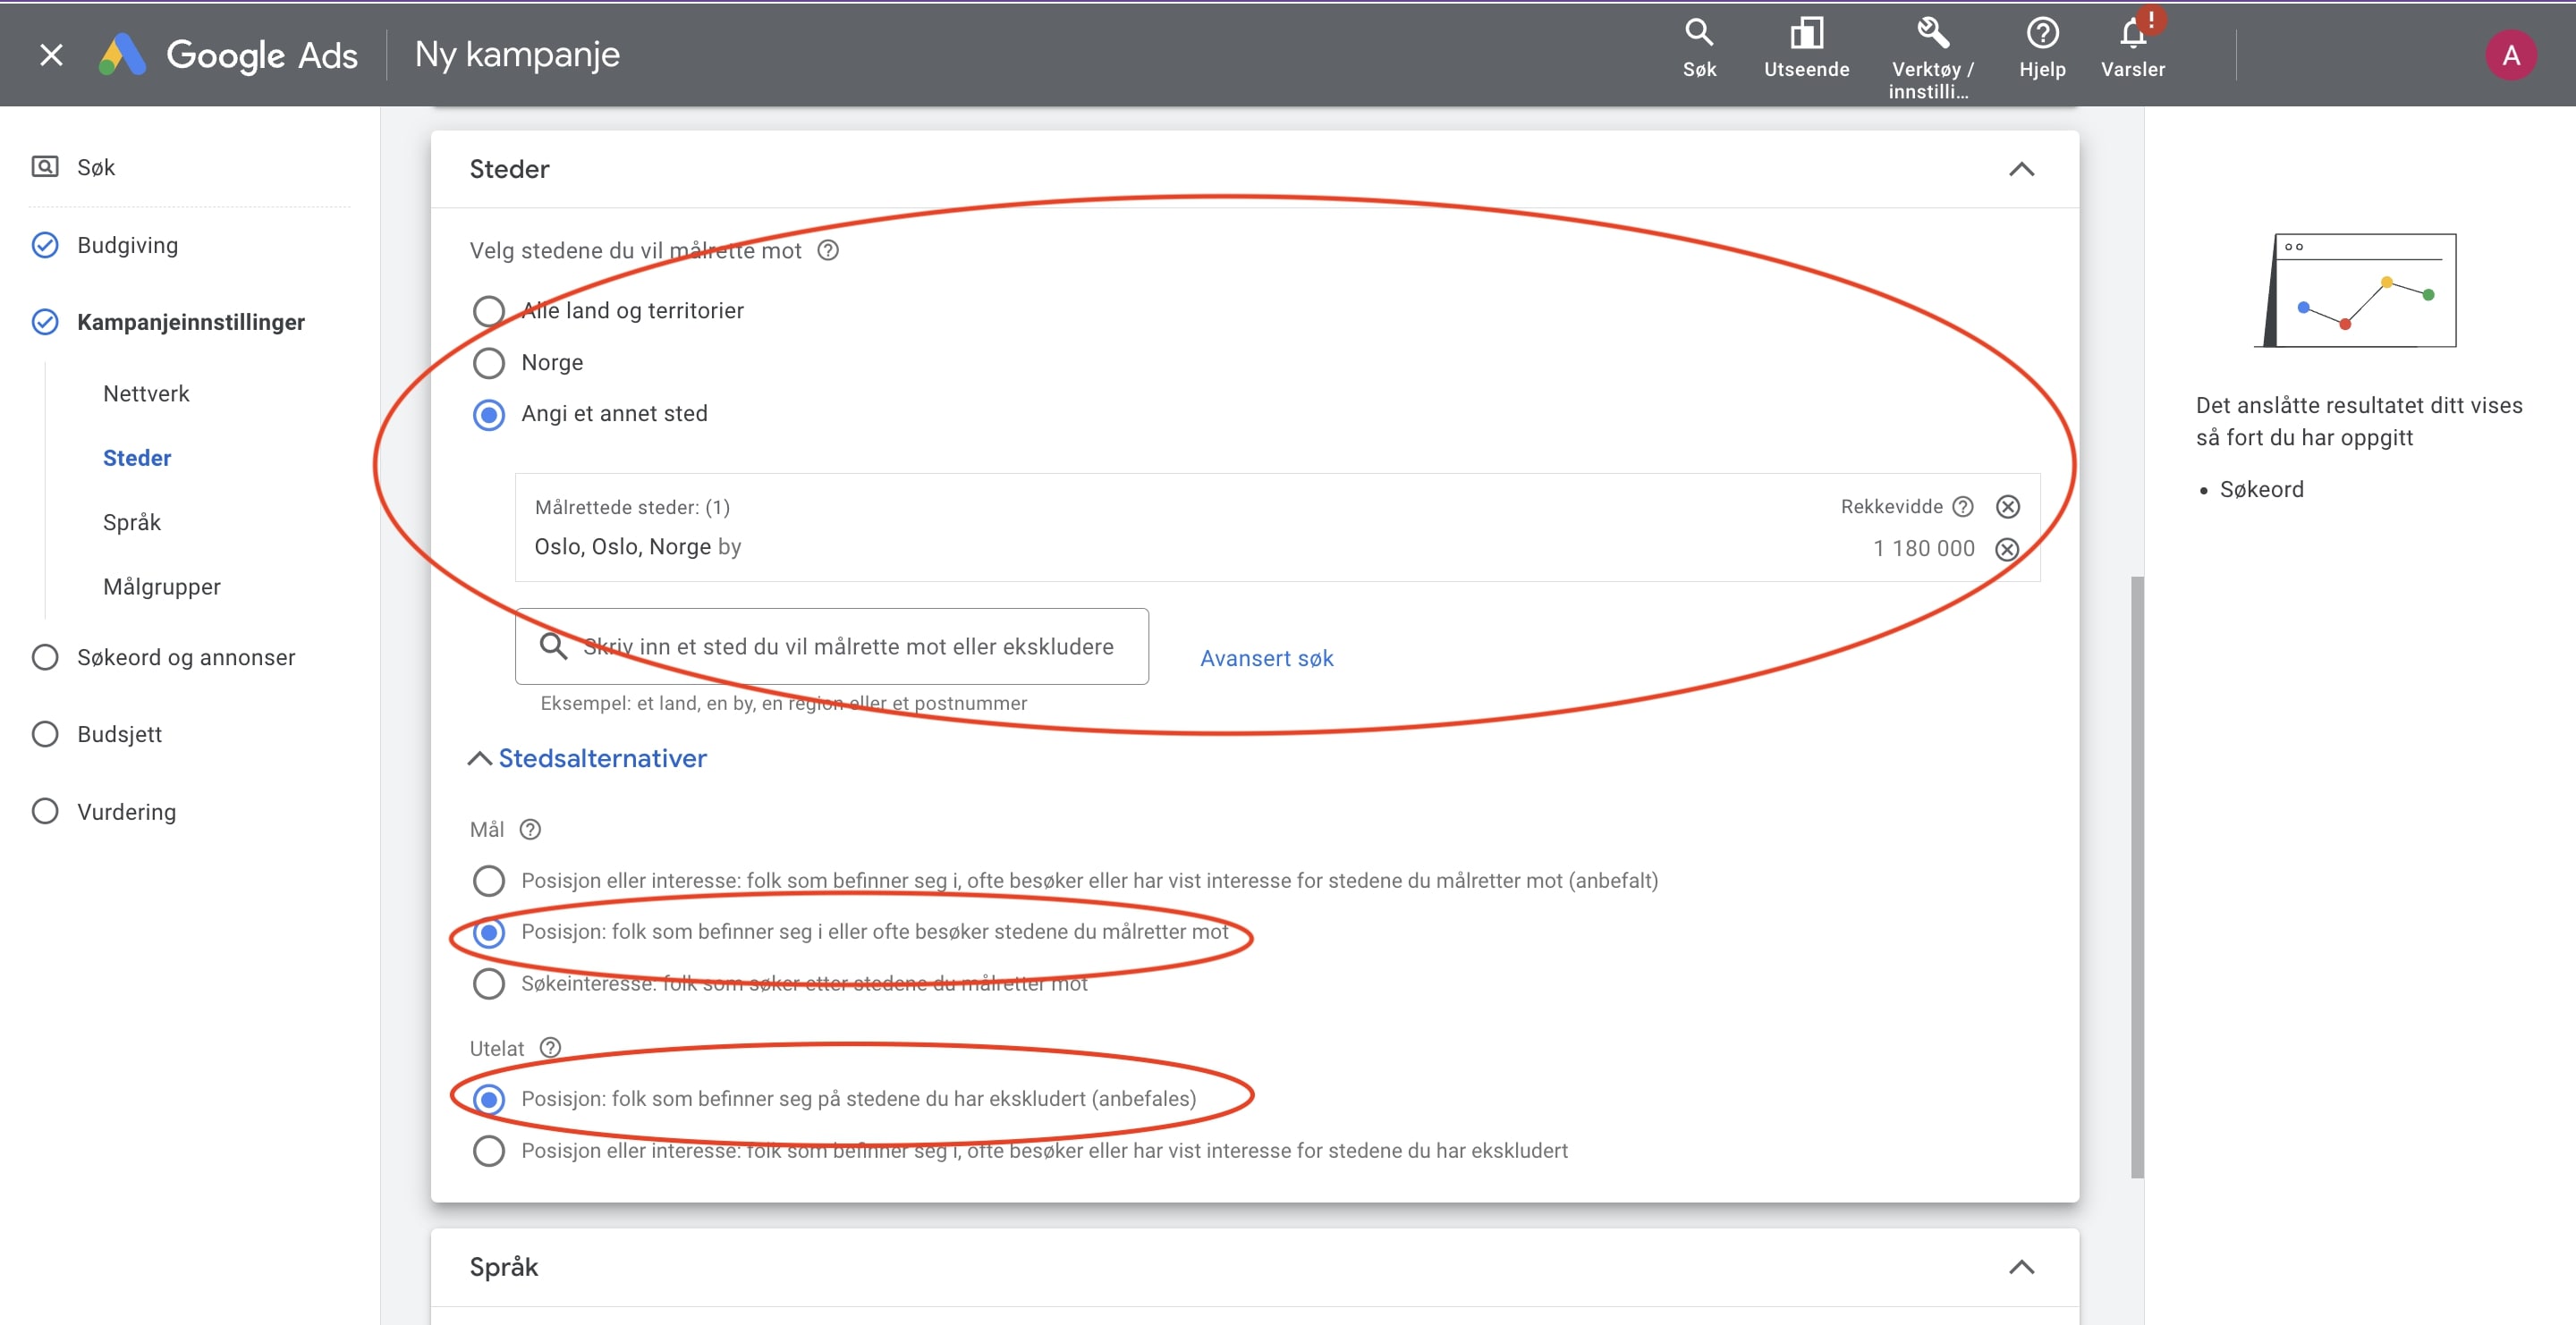Click help icon beside Utelat label

(550, 1047)
